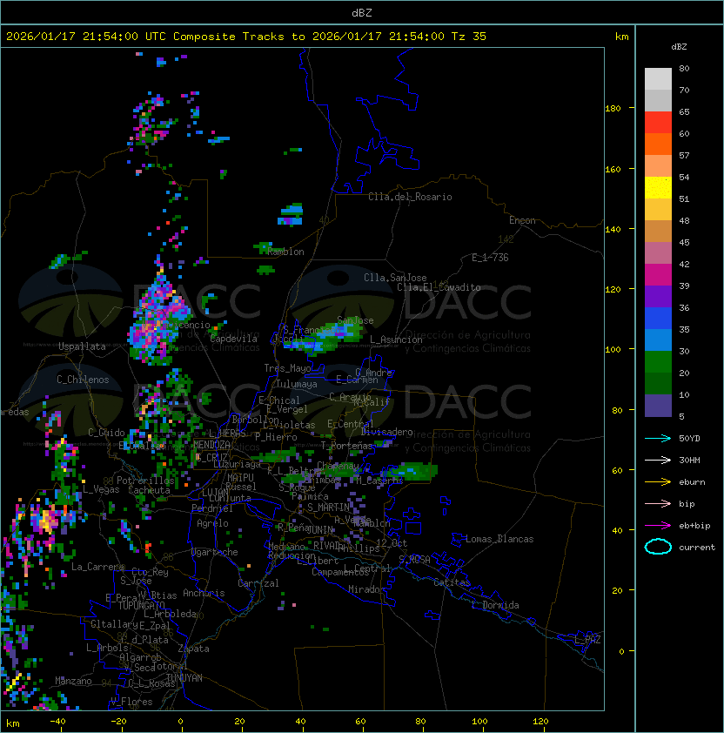The height and width of the screenshot is (733, 724).
Task: Select the green 20-30 dBZ legend swatch
Action: (658, 362)
